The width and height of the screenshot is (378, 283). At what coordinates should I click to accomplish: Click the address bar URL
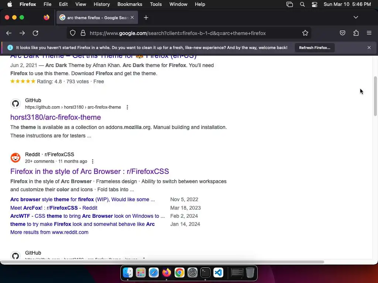point(178,33)
